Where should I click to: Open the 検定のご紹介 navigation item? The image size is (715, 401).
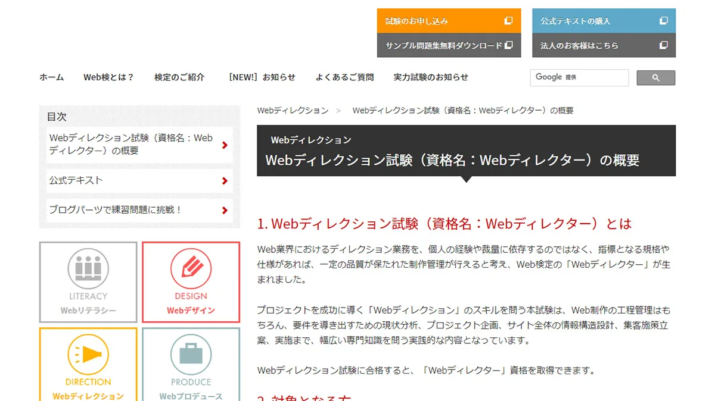[179, 77]
